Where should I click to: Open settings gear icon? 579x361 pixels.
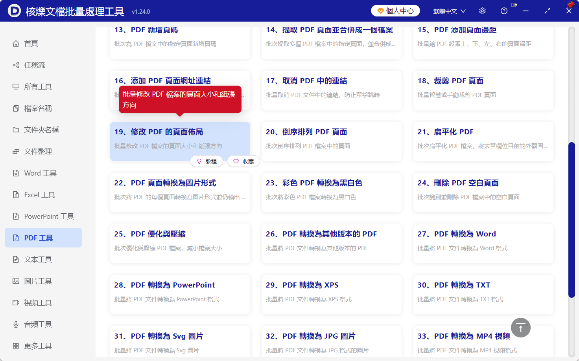pos(482,11)
